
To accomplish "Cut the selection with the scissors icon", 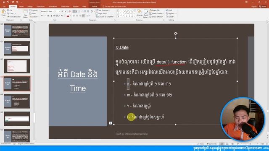I will [10, 10].
